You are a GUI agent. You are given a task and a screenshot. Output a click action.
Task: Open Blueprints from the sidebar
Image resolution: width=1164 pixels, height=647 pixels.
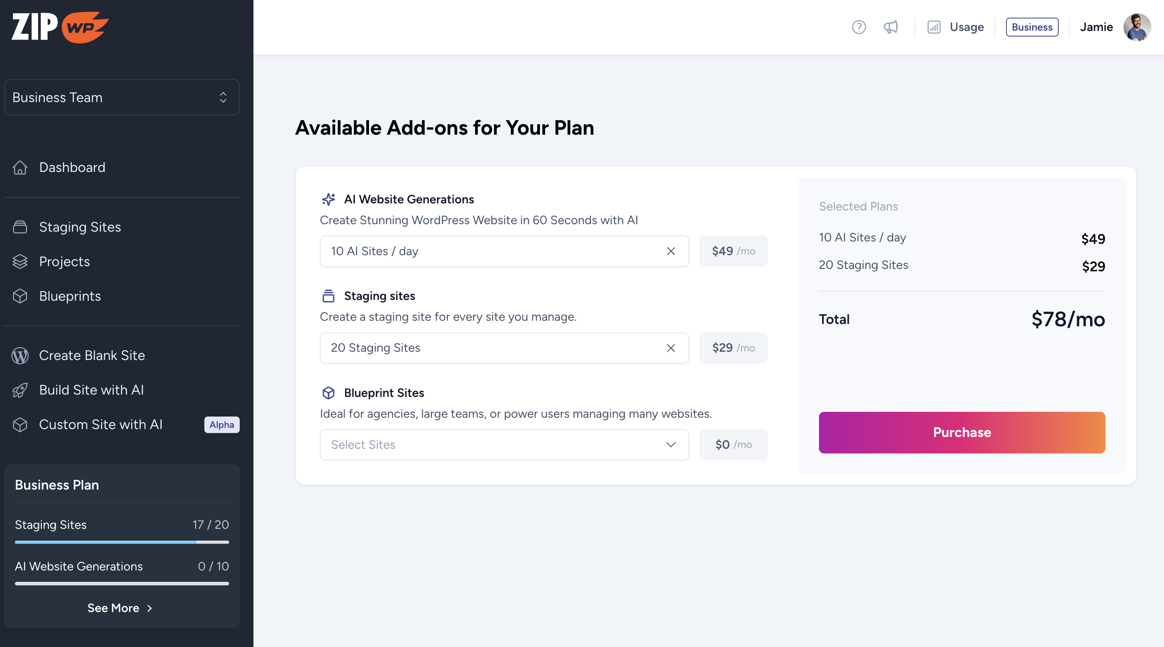coord(70,296)
